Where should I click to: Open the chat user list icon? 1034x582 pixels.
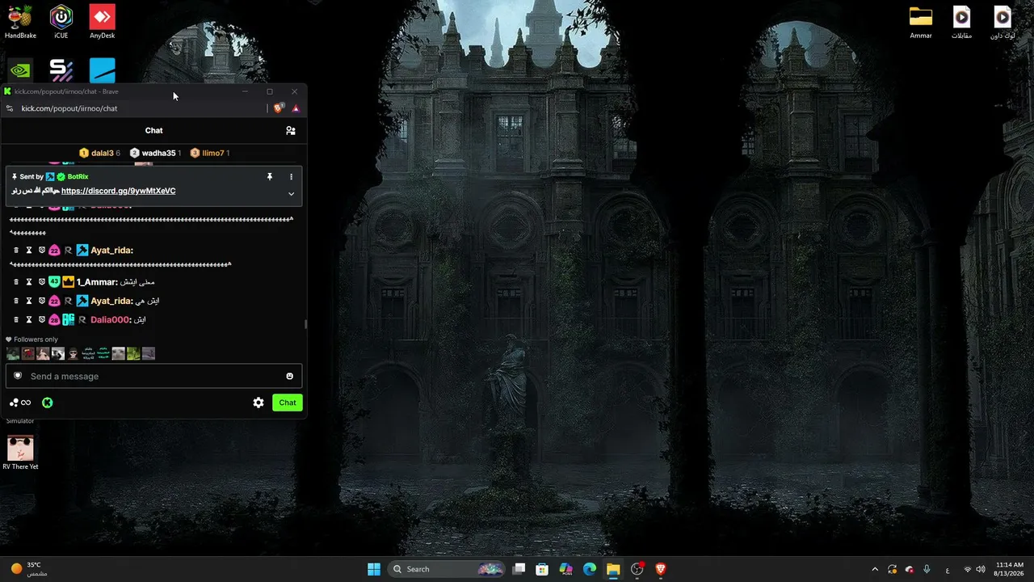pyautogui.click(x=291, y=130)
